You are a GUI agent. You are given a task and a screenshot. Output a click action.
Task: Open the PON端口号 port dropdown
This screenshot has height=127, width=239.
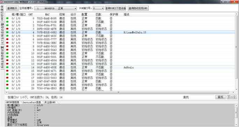[x=98, y=8]
